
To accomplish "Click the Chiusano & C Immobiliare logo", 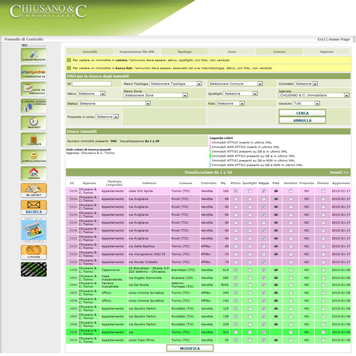I will click(x=48, y=11).
